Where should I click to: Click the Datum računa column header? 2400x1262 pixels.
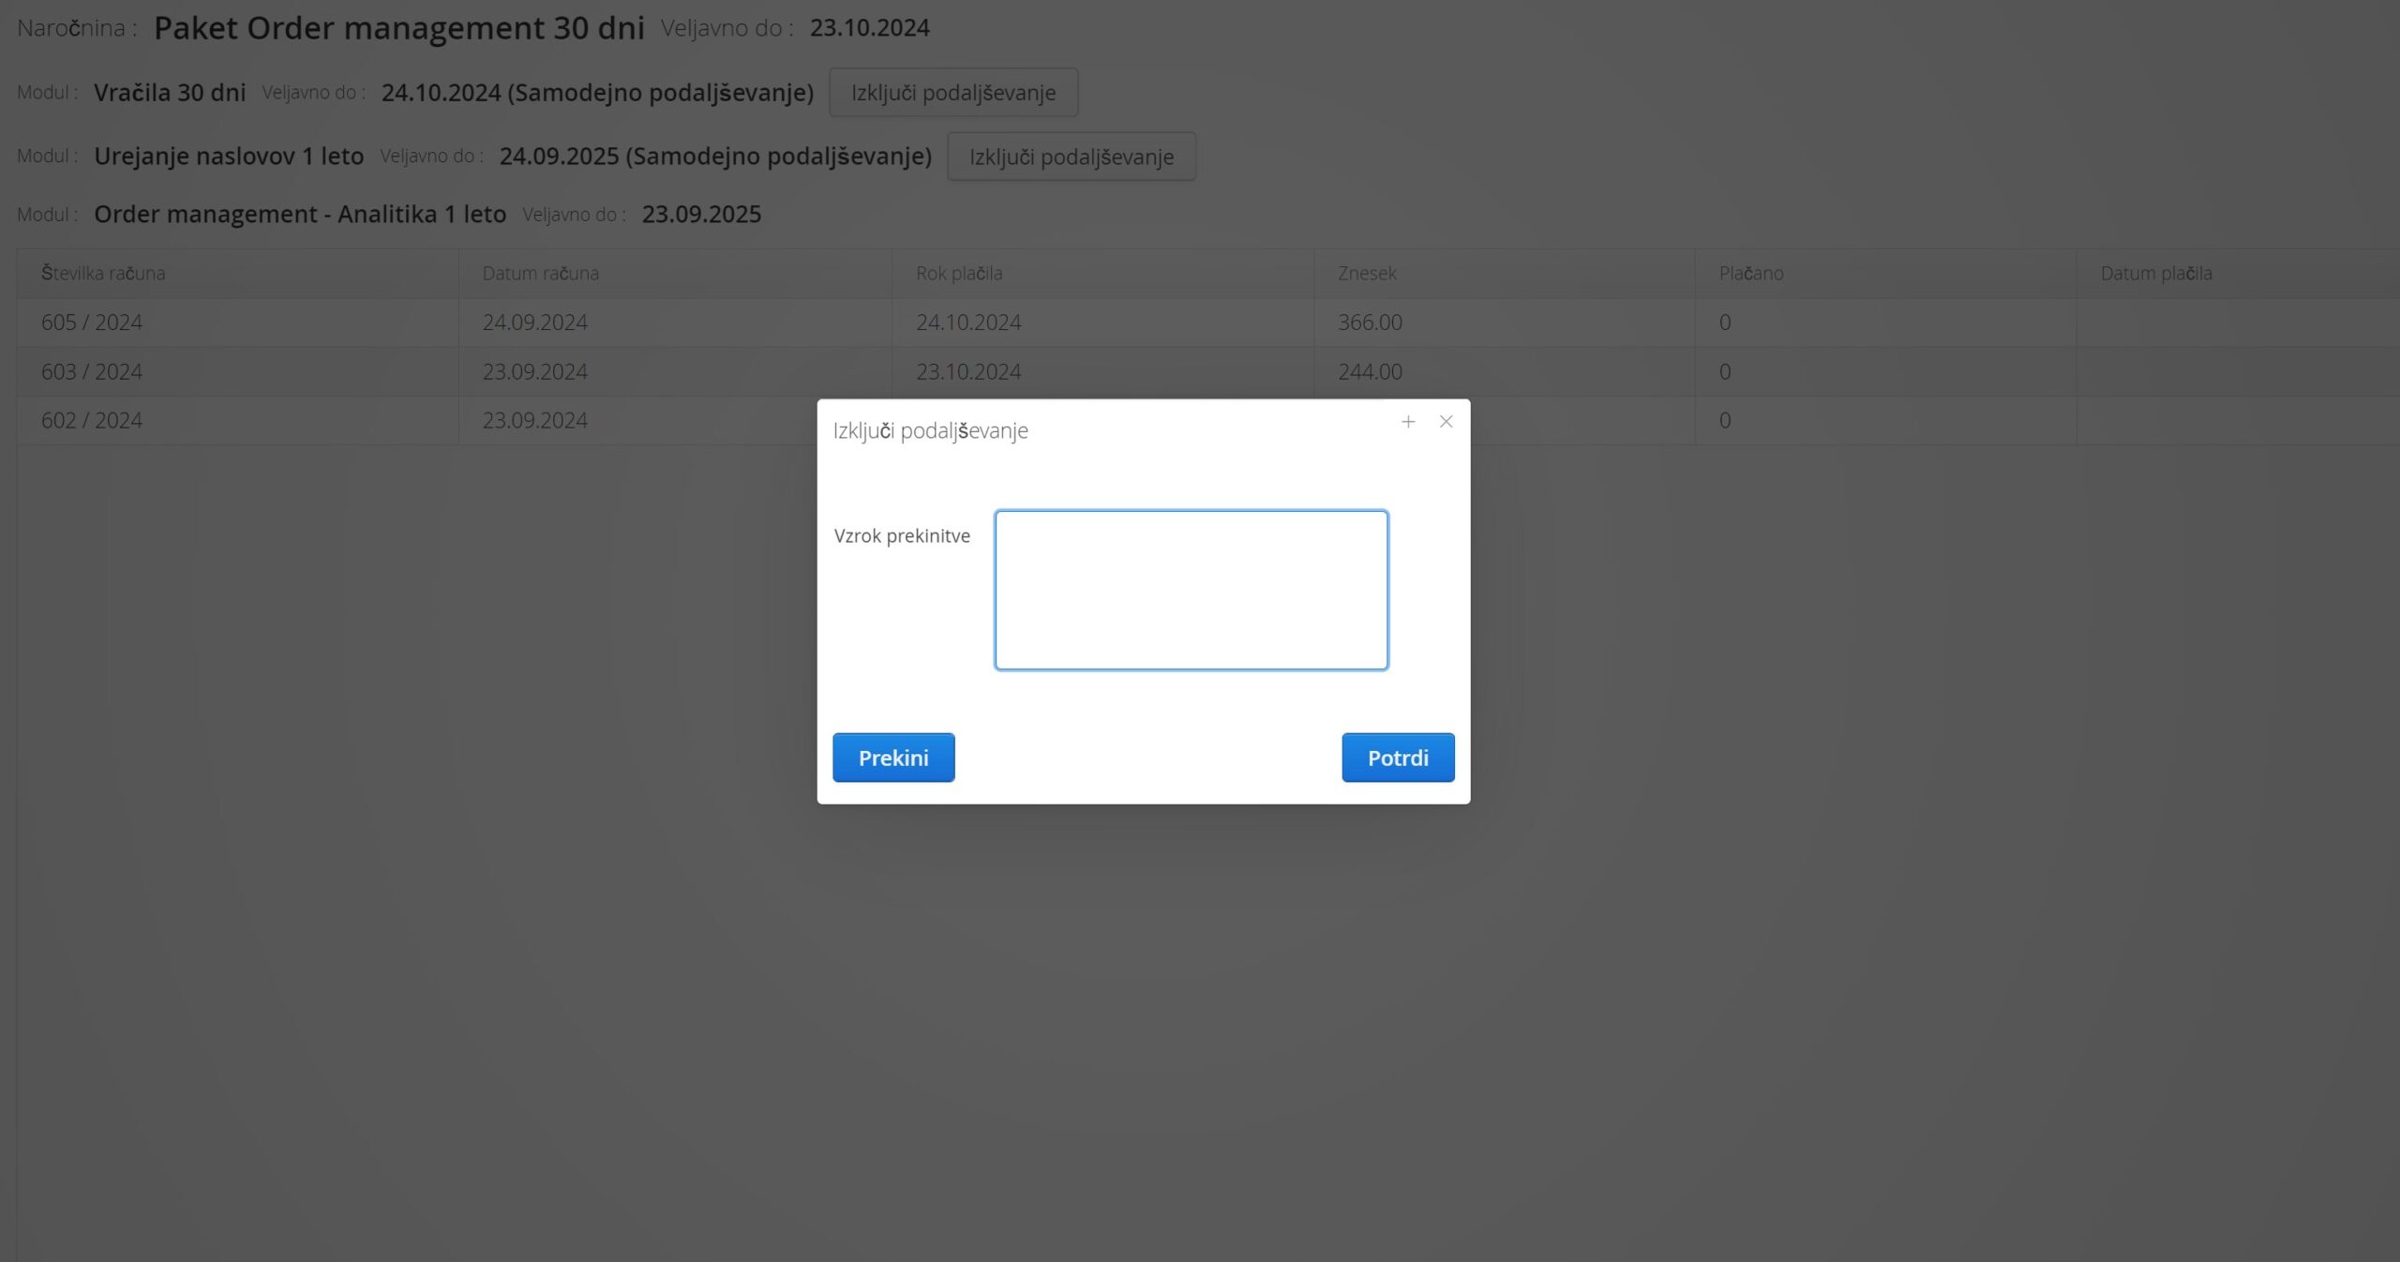point(540,274)
